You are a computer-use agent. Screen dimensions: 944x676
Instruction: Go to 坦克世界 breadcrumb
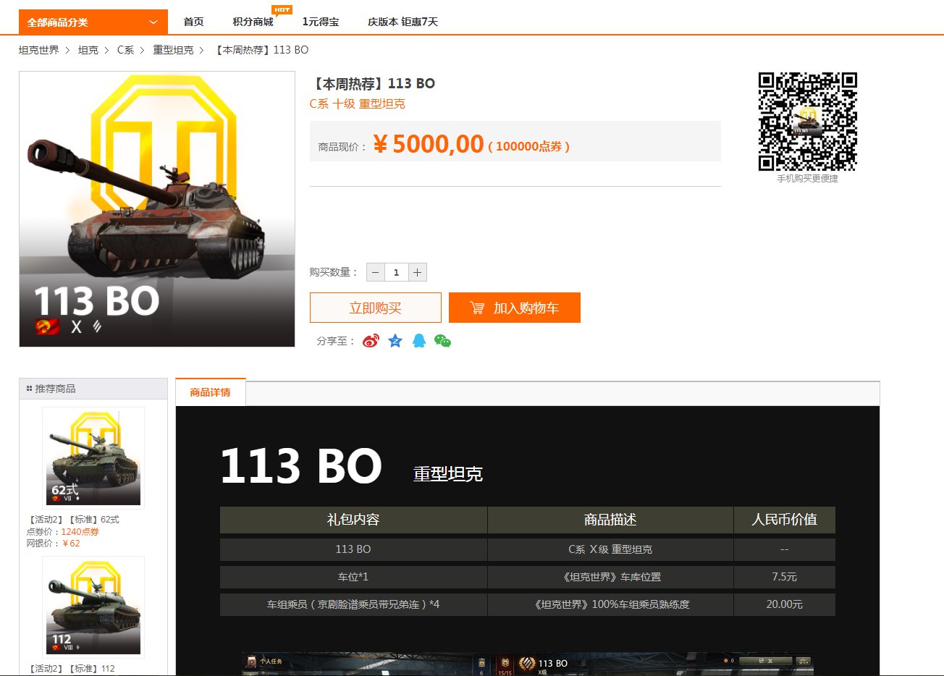click(x=39, y=50)
